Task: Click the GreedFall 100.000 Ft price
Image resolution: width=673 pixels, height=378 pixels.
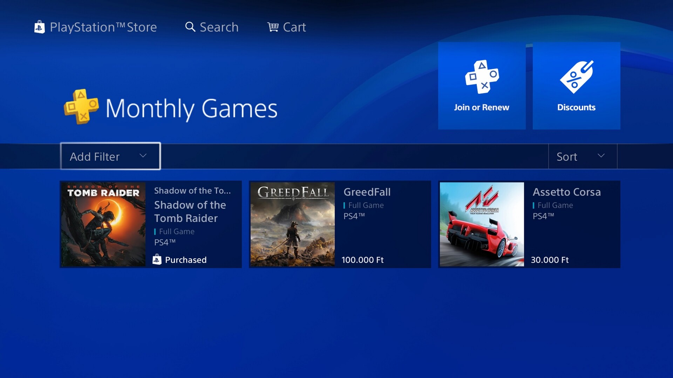Action: 362,260
